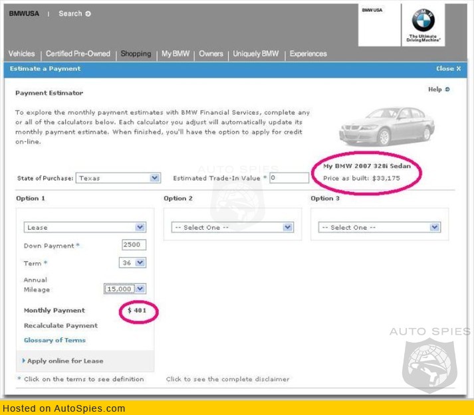
Task: Close the Estimate a Payment panel
Action: (x=448, y=69)
